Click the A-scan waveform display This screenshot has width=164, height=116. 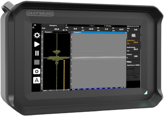coord(57,61)
